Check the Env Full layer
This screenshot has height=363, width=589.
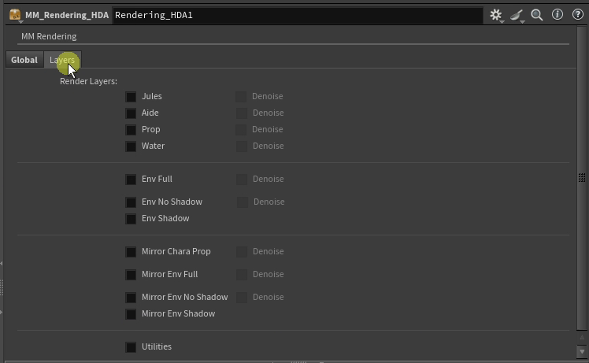[x=131, y=180]
